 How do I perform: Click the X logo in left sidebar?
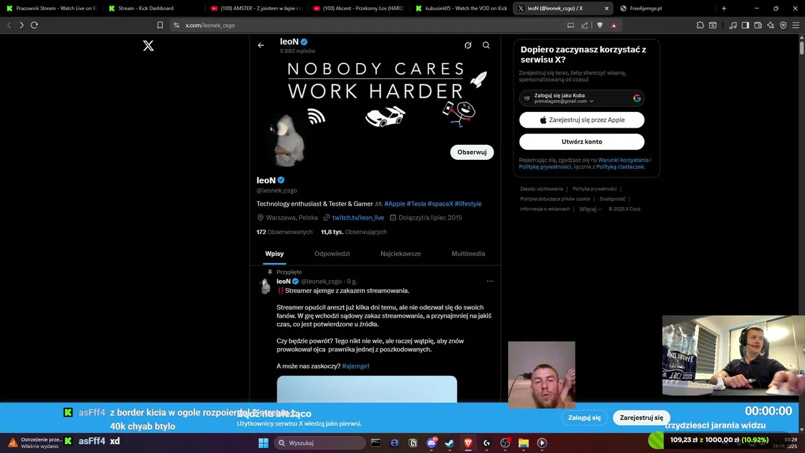(148, 46)
